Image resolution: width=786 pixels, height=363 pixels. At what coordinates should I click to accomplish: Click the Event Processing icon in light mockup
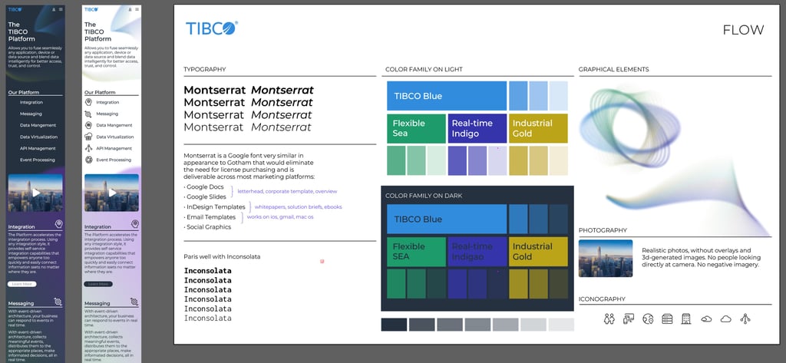(88, 160)
